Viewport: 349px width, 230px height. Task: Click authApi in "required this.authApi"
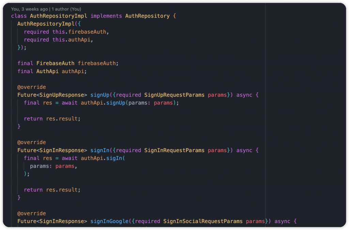[79, 40]
